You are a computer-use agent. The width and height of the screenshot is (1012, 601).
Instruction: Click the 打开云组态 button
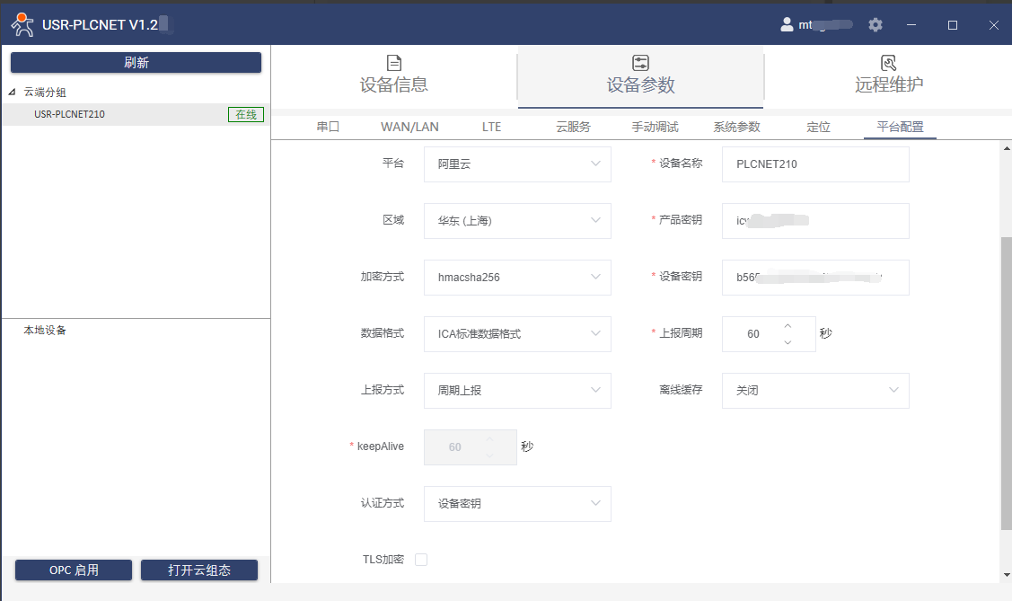tap(199, 570)
